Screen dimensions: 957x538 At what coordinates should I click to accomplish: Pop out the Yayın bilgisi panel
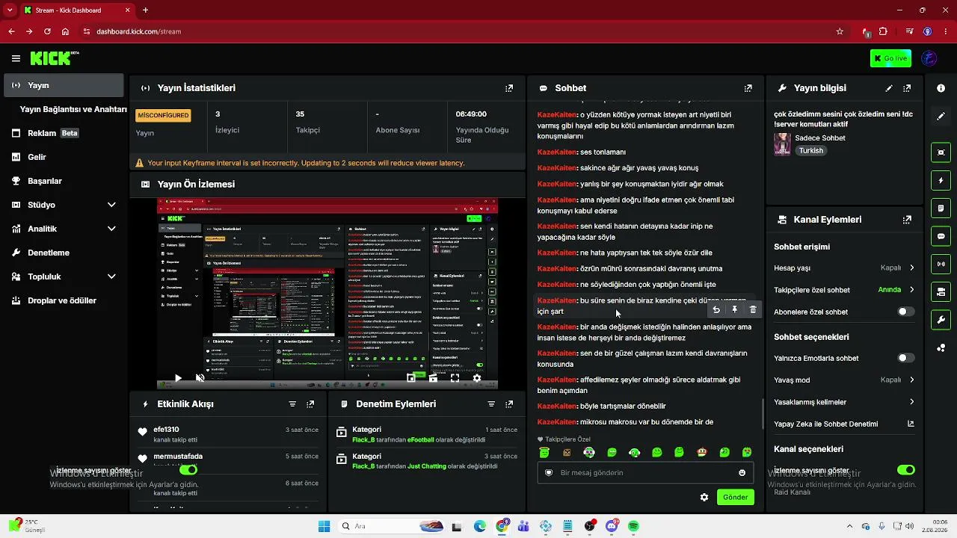tap(907, 88)
